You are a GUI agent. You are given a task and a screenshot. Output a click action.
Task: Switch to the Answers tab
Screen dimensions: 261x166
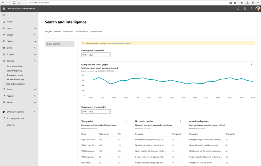pos(57,31)
